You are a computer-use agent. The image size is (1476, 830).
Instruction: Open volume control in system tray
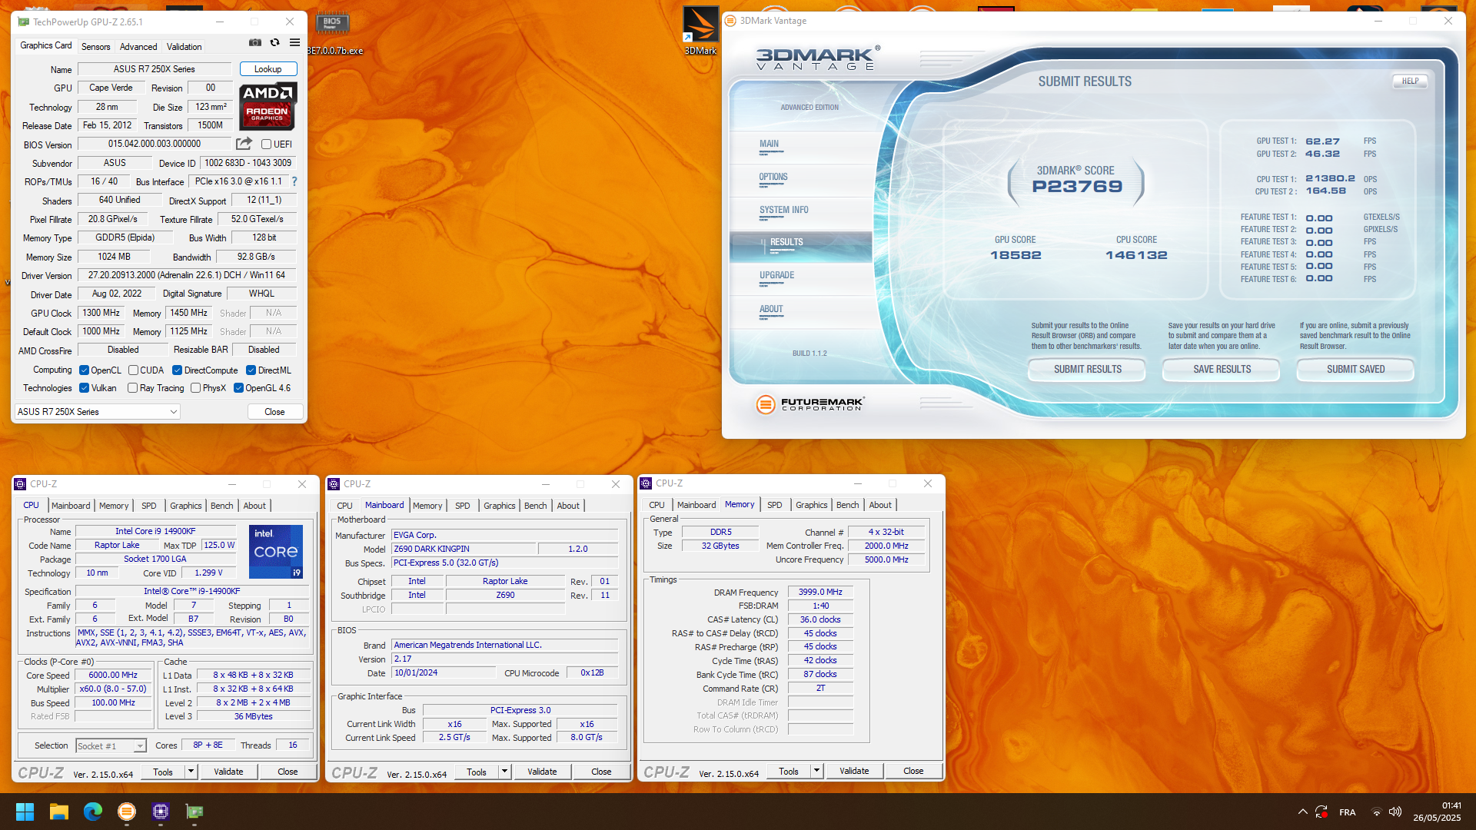(x=1395, y=812)
